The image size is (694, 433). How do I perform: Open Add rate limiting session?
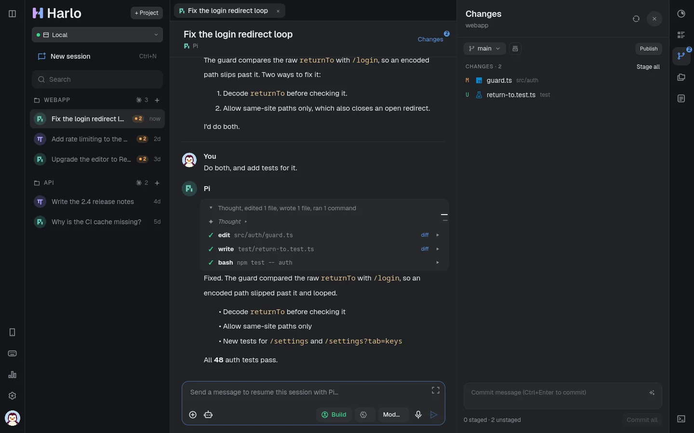tap(97, 139)
